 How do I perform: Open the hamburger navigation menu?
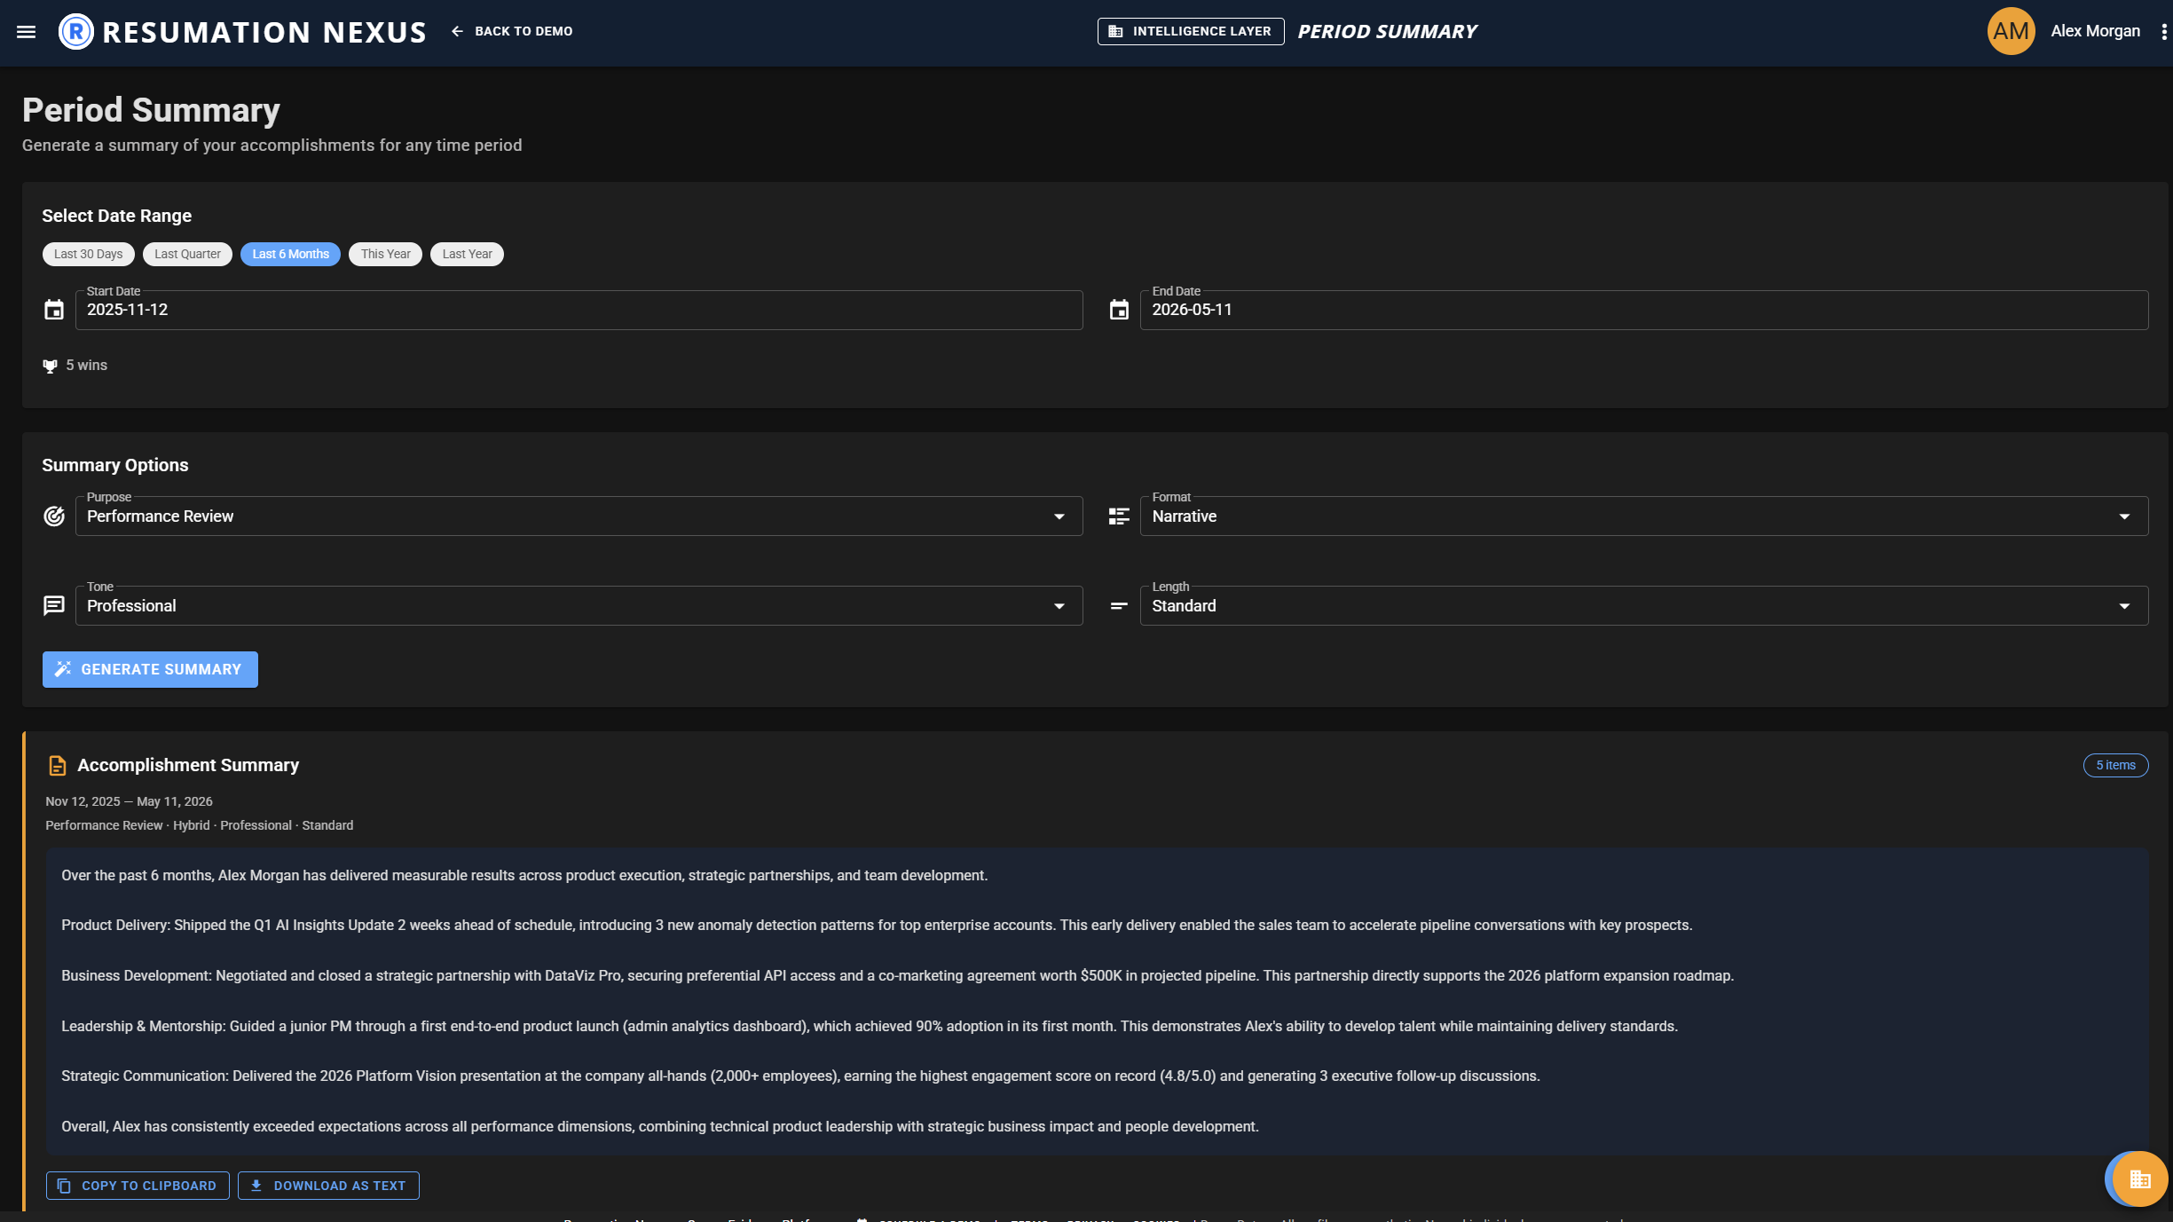pos(27,32)
